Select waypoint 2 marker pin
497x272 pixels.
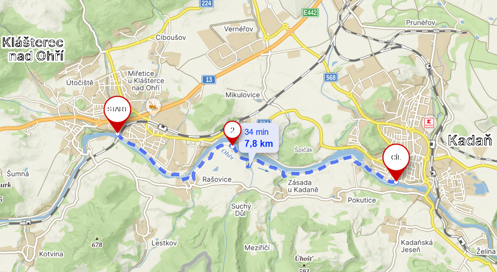coord(232,133)
